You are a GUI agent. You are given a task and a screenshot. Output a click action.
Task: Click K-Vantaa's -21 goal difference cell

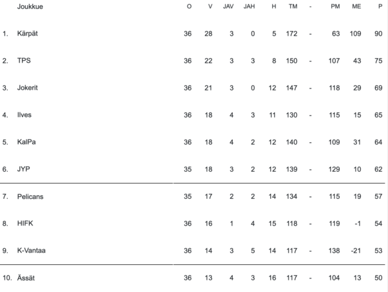pos(355,250)
